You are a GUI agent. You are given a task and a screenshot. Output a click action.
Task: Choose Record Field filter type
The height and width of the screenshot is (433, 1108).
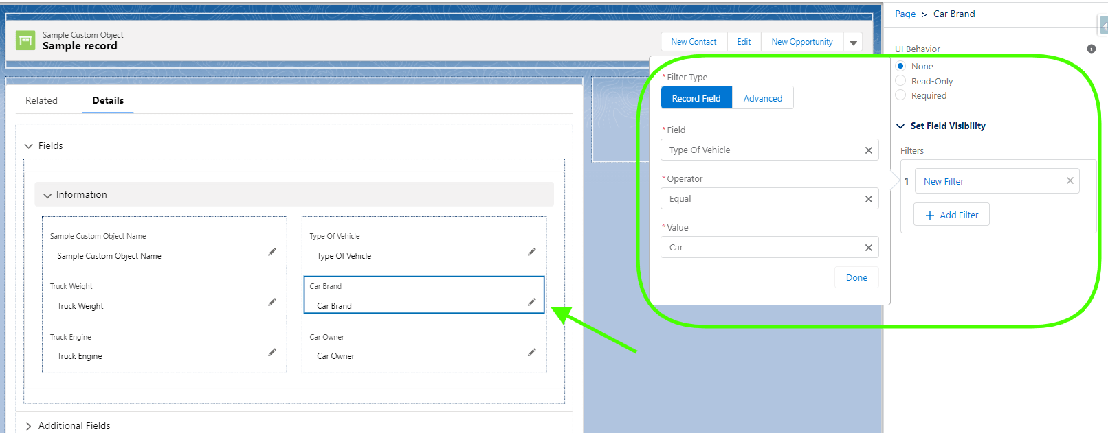(x=696, y=98)
